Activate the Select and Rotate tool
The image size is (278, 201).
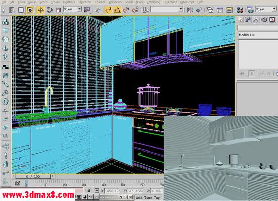coord(50,10)
